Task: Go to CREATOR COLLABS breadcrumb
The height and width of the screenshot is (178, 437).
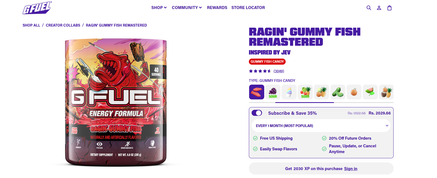Action: 63,25
